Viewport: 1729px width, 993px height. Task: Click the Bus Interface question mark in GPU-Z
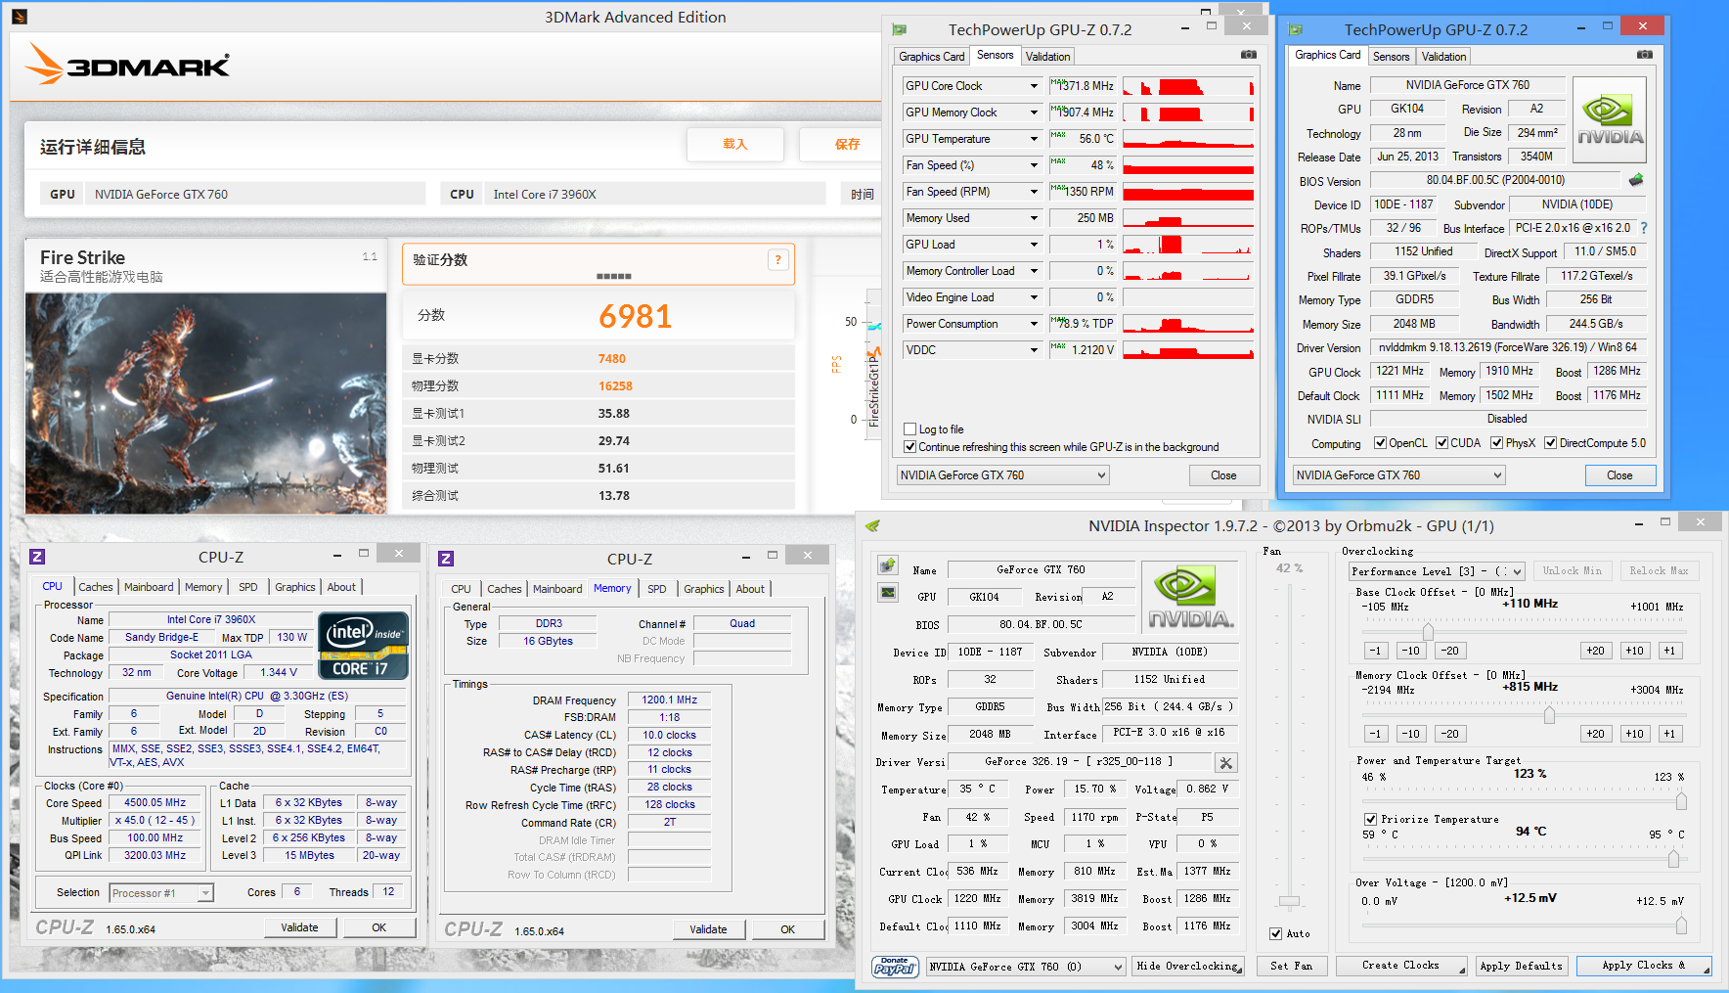pyautogui.click(x=1644, y=228)
